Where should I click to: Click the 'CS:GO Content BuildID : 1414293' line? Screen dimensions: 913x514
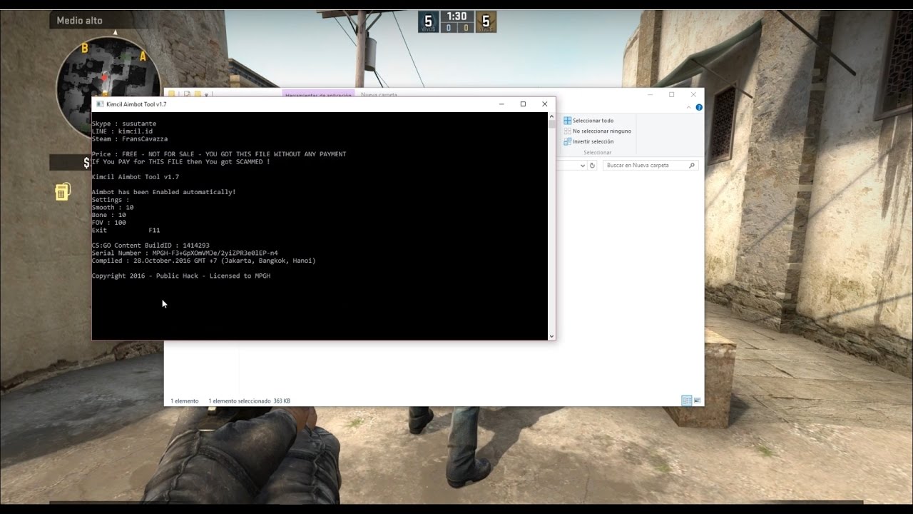point(151,246)
